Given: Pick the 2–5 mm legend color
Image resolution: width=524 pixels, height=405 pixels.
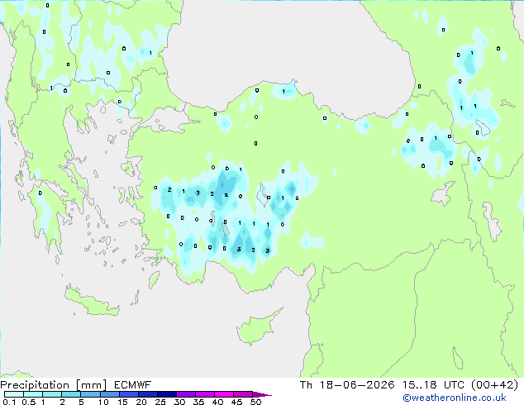Looking at the screenshot, I should point(71,394).
